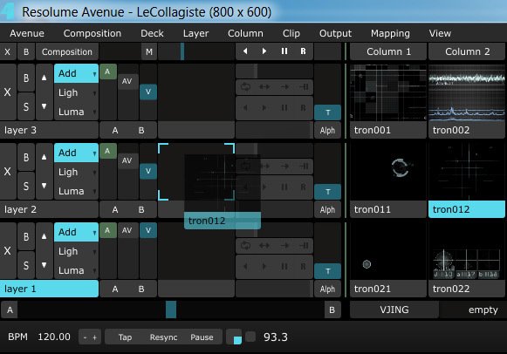507x354 pixels.
Task: Trigger Column 1 header
Action: tap(388, 51)
